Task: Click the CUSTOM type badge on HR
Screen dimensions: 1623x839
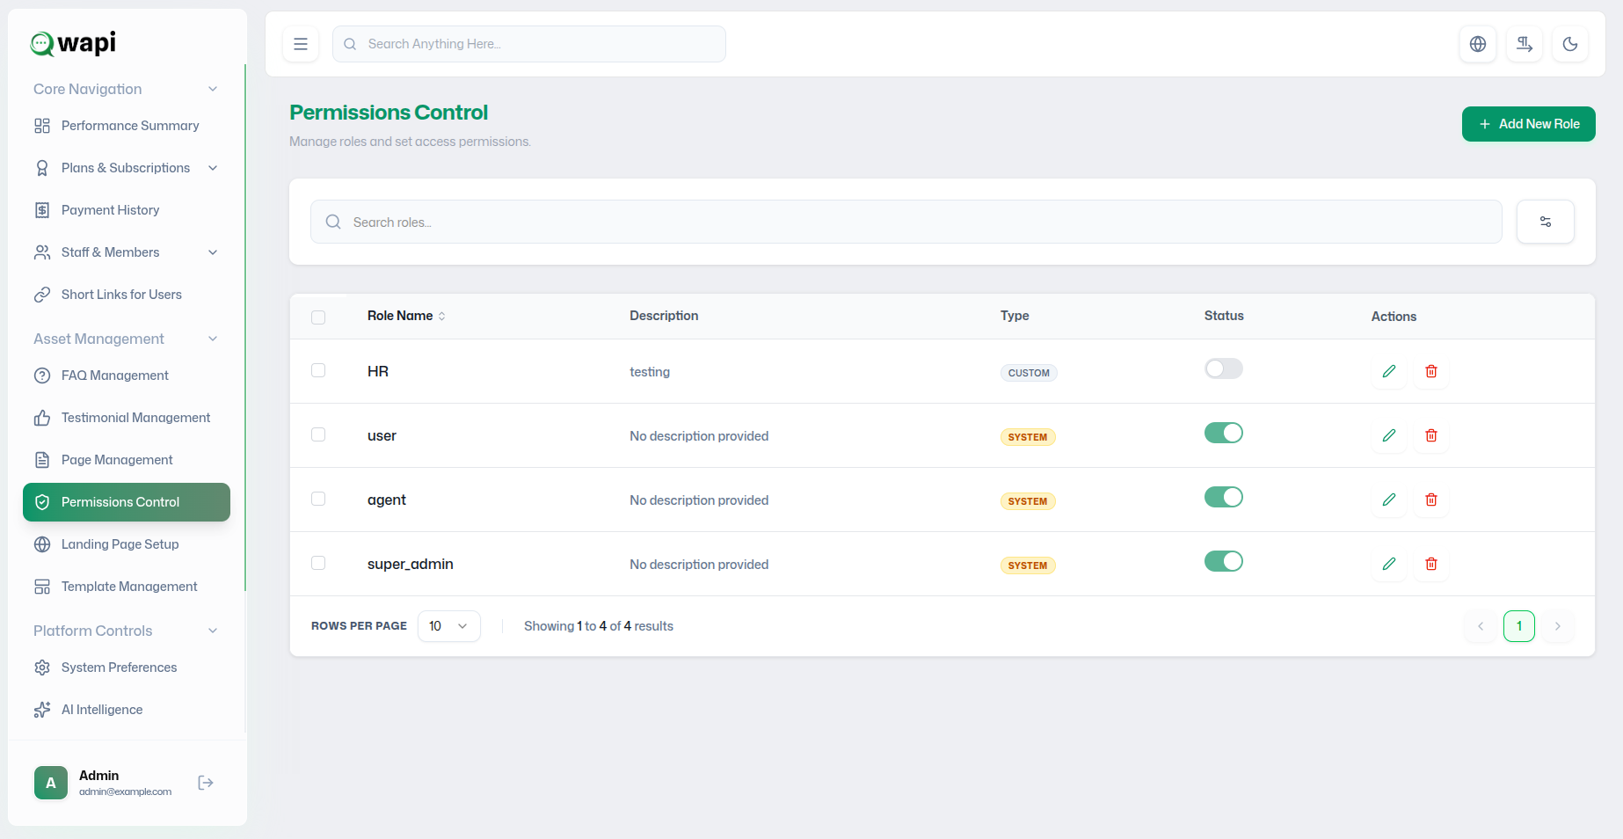Action: [1029, 373]
